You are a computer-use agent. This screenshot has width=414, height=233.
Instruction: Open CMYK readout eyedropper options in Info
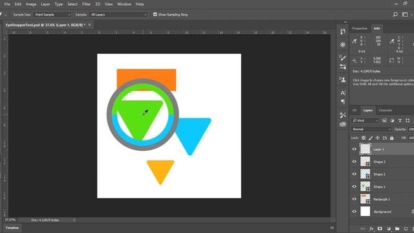pyautogui.click(x=392, y=41)
